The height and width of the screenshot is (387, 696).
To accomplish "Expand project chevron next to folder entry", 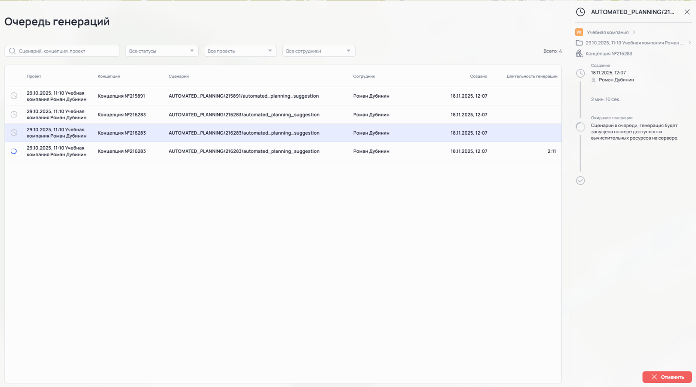I will [x=690, y=43].
